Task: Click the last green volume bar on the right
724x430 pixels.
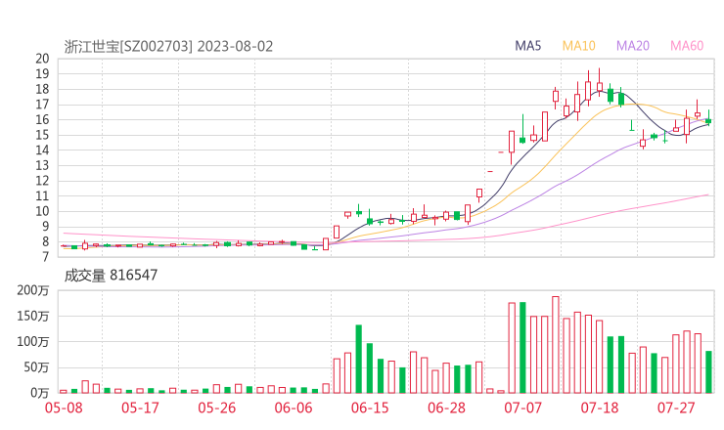Action: click(708, 372)
